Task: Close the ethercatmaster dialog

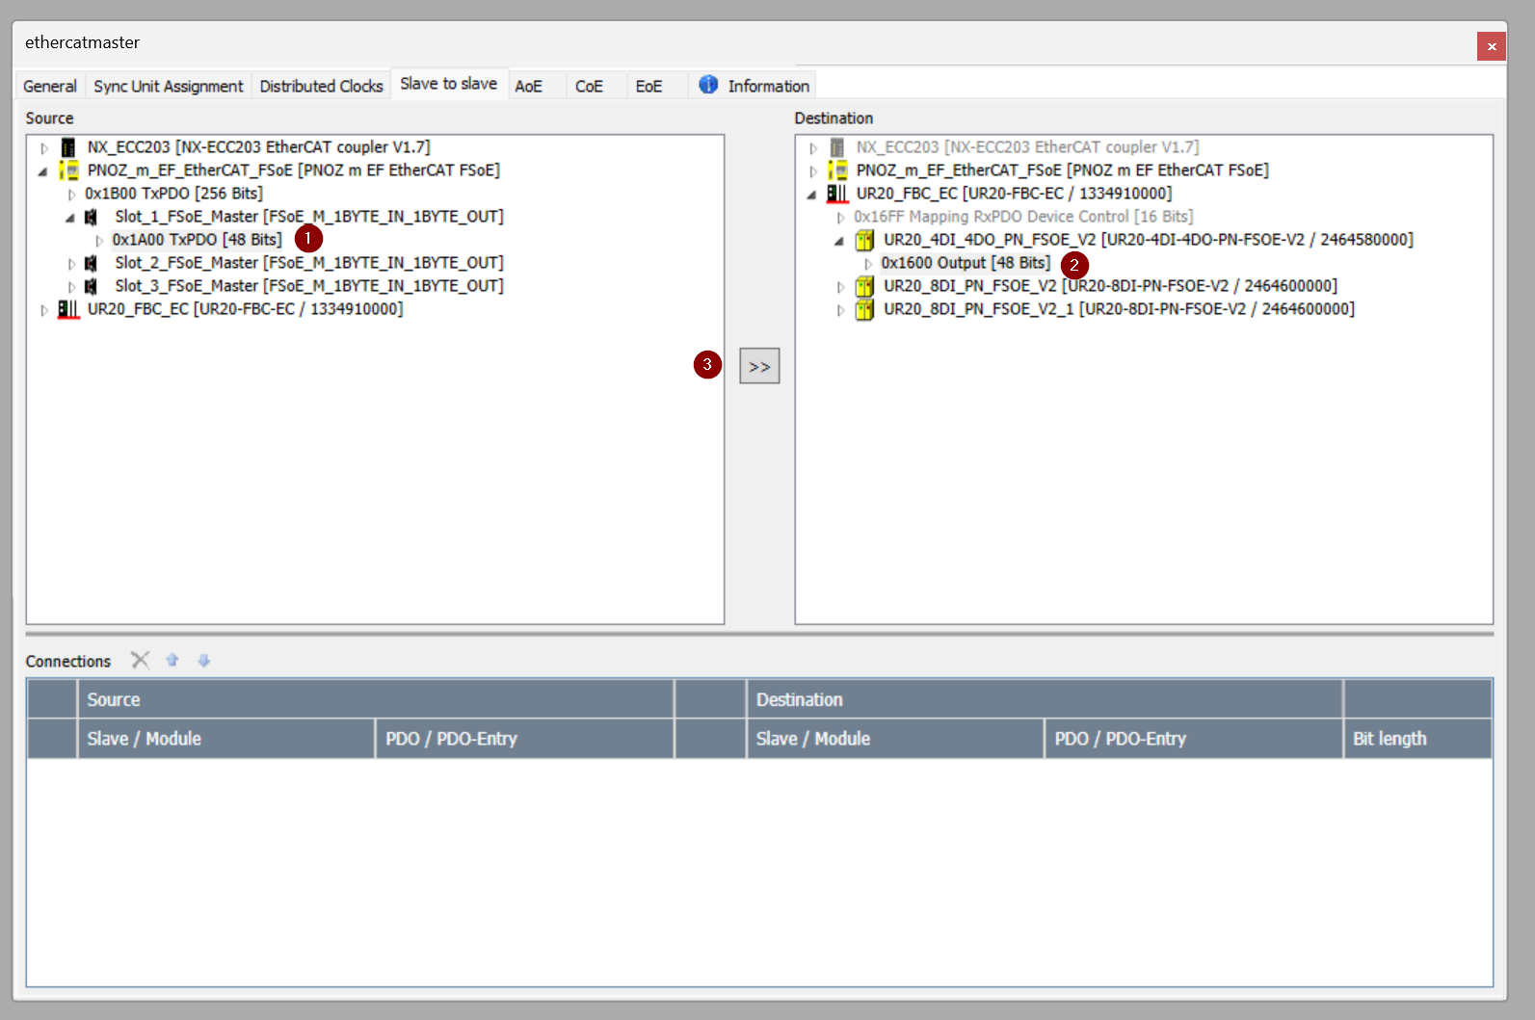Action: tap(1492, 46)
